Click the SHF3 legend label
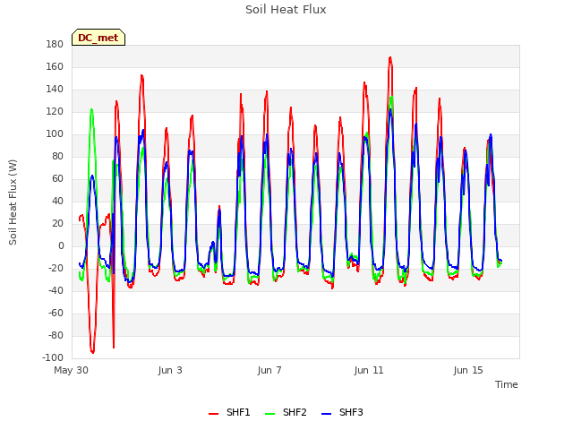The width and height of the screenshot is (573, 430). (x=351, y=412)
